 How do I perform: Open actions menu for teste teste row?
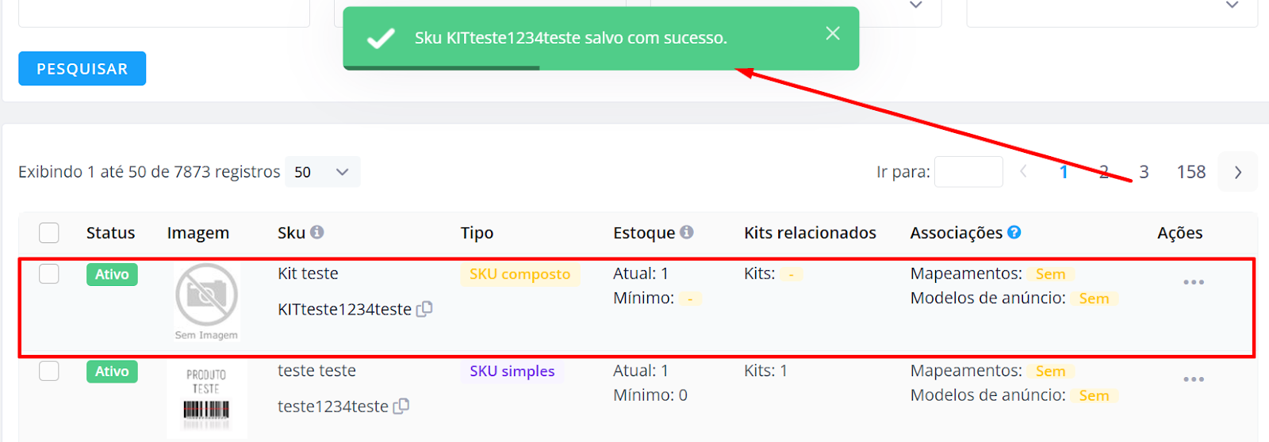click(x=1194, y=379)
